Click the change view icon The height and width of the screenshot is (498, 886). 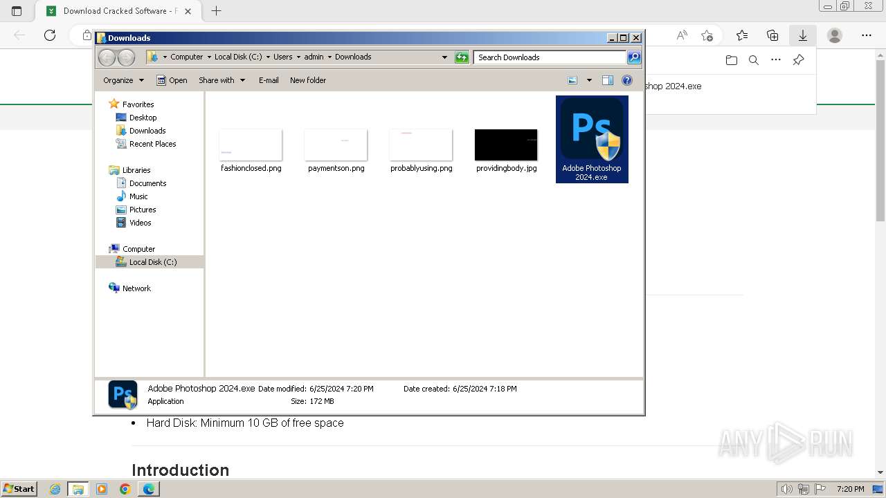pos(572,80)
